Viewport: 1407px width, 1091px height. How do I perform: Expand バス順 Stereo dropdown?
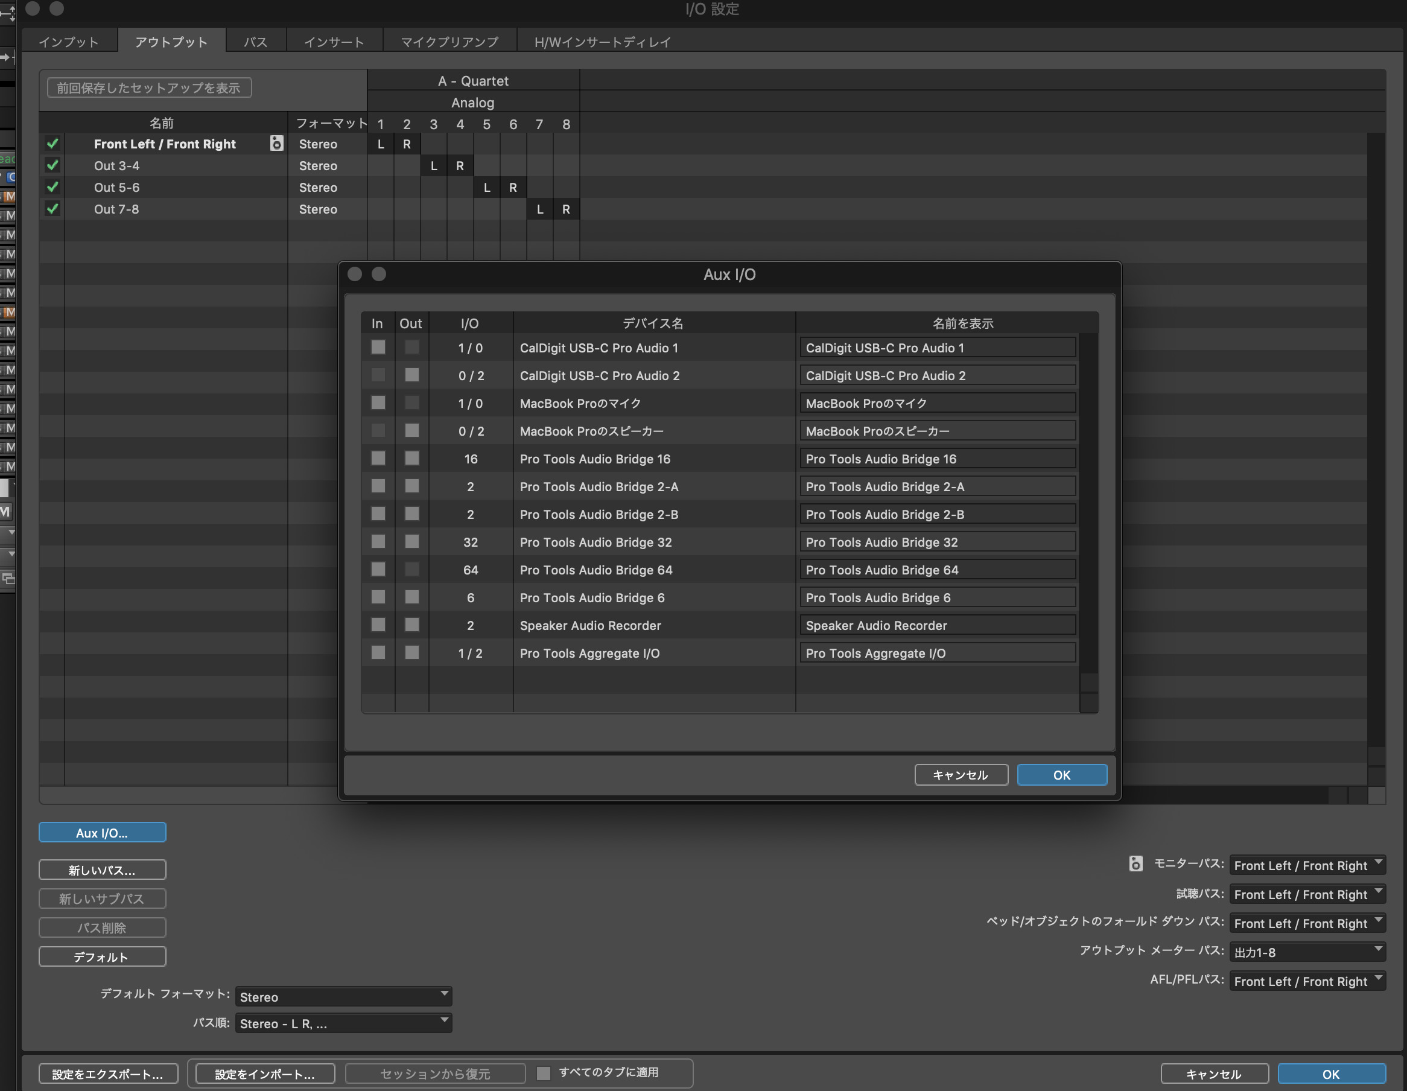(341, 1022)
